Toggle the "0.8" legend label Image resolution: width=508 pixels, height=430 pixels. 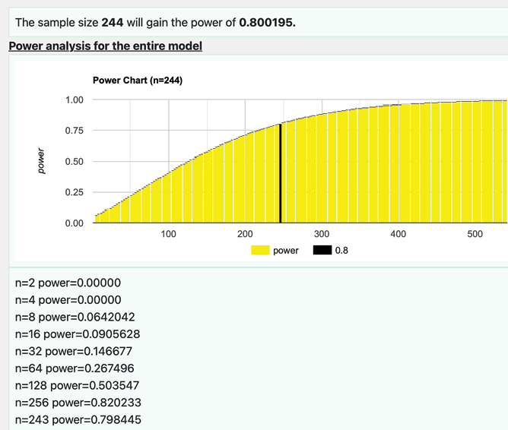coord(341,250)
